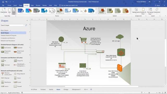The image size is (167, 94).
Task: Collapse the Shapes pane arrow
Action: [x=27, y=20]
